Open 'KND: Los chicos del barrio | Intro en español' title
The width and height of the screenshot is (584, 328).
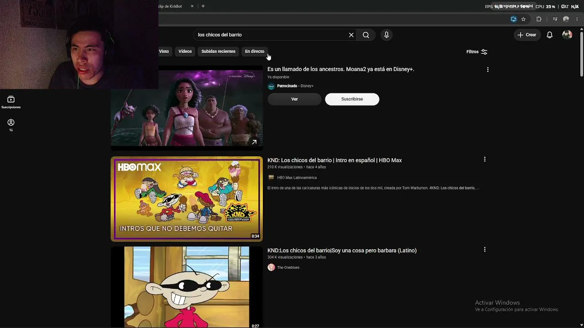pyautogui.click(x=334, y=160)
